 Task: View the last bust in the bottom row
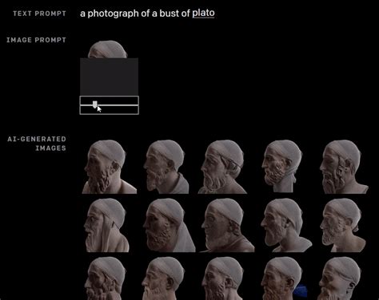(x=340, y=278)
